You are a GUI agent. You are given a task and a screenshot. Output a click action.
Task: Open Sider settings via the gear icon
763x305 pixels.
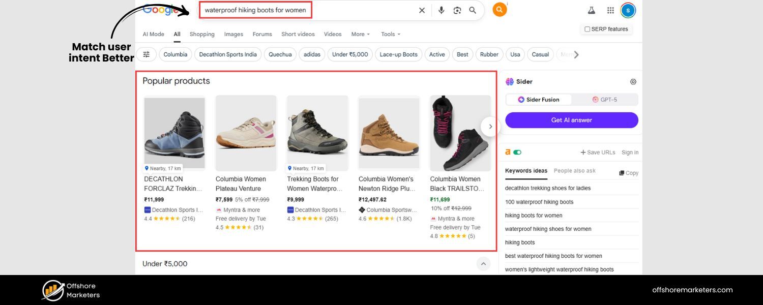(633, 81)
